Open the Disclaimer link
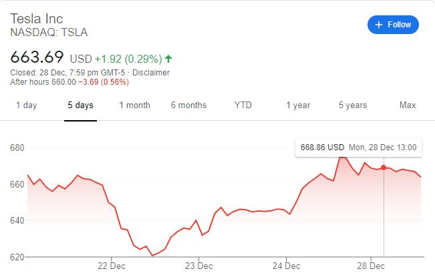435x277 pixels. coord(153,73)
